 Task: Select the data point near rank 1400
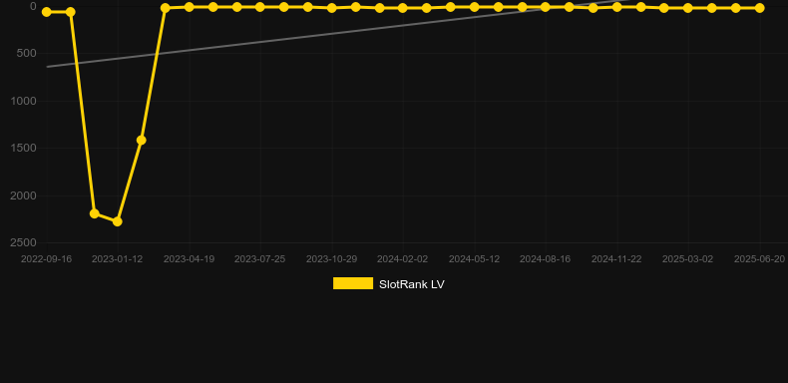pyautogui.click(x=142, y=140)
